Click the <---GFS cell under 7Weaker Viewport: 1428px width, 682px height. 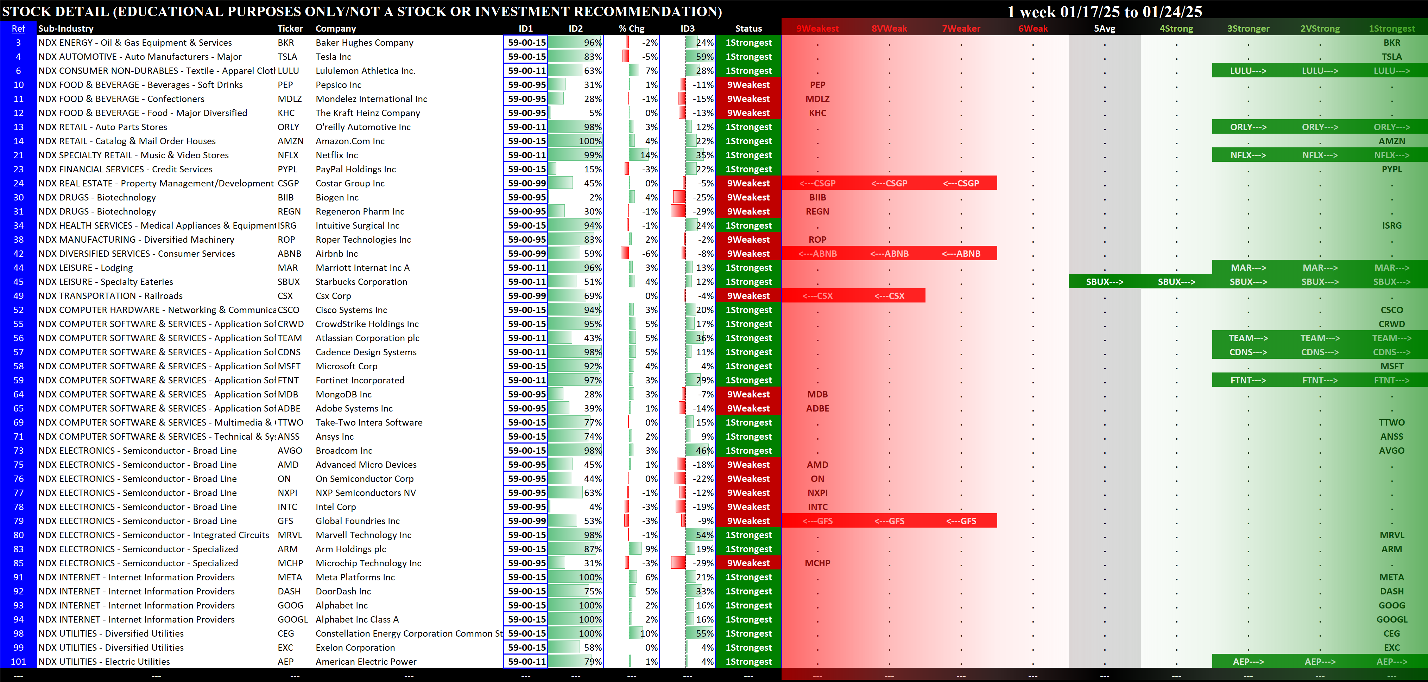point(961,521)
